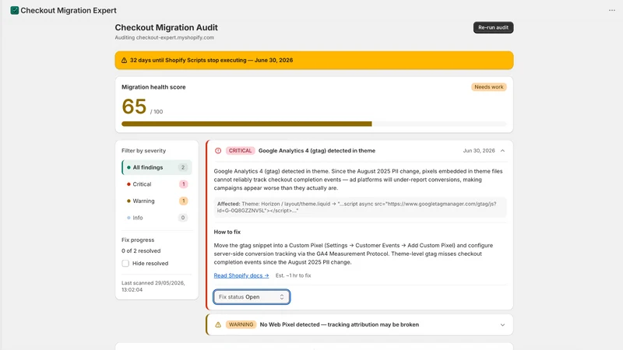Click the Warning count badge
Image resolution: width=623 pixels, height=350 pixels.
[x=183, y=201]
